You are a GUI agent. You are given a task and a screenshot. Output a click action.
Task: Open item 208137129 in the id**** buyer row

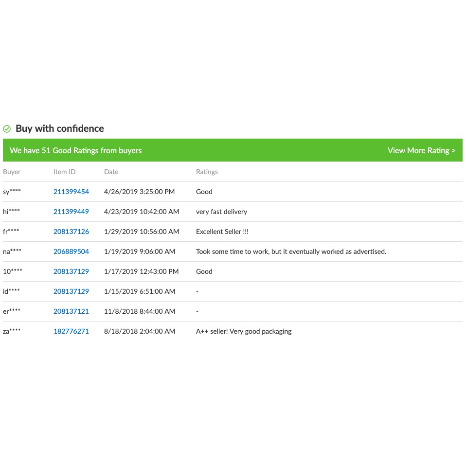pyautogui.click(x=71, y=291)
